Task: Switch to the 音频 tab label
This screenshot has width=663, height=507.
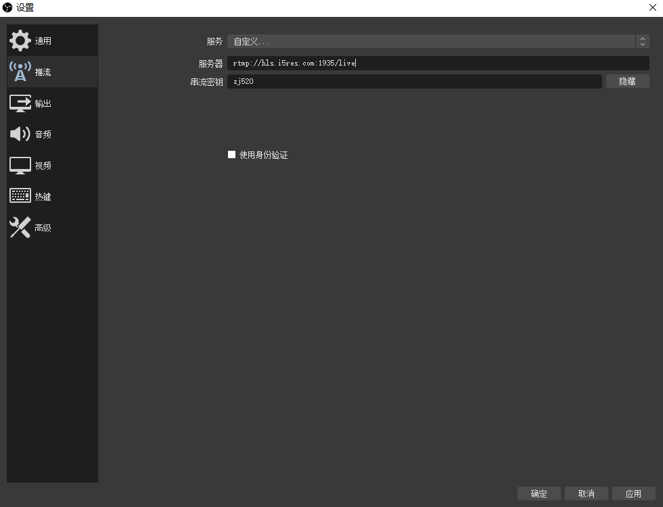Action: point(43,135)
